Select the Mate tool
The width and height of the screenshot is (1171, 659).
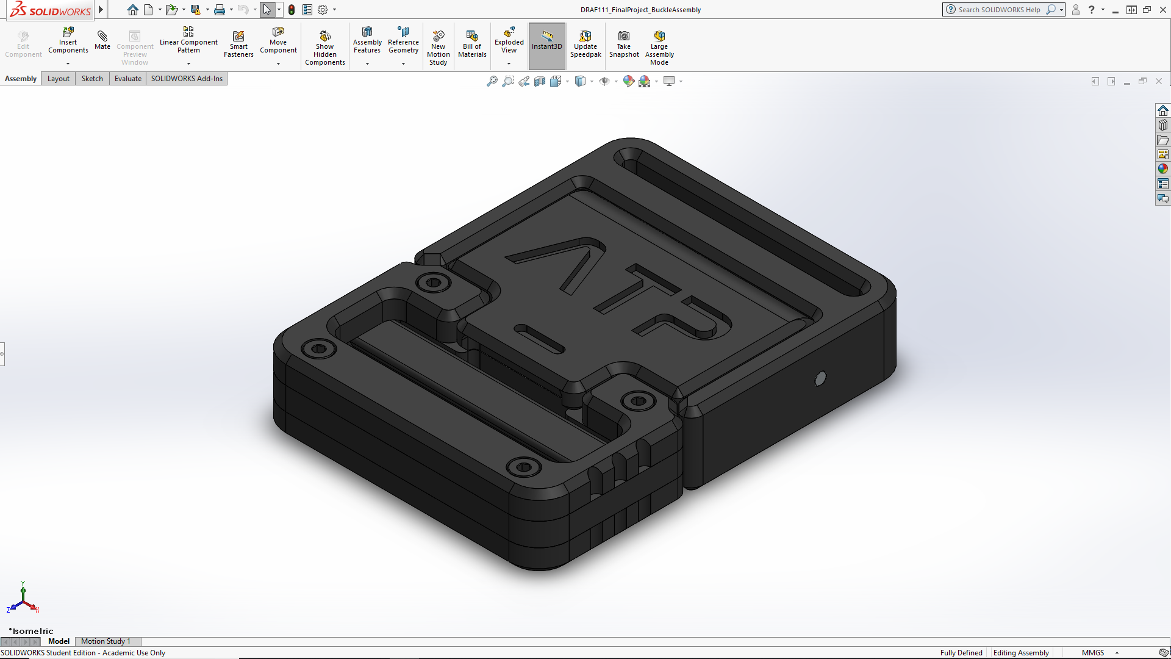pyautogui.click(x=102, y=41)
